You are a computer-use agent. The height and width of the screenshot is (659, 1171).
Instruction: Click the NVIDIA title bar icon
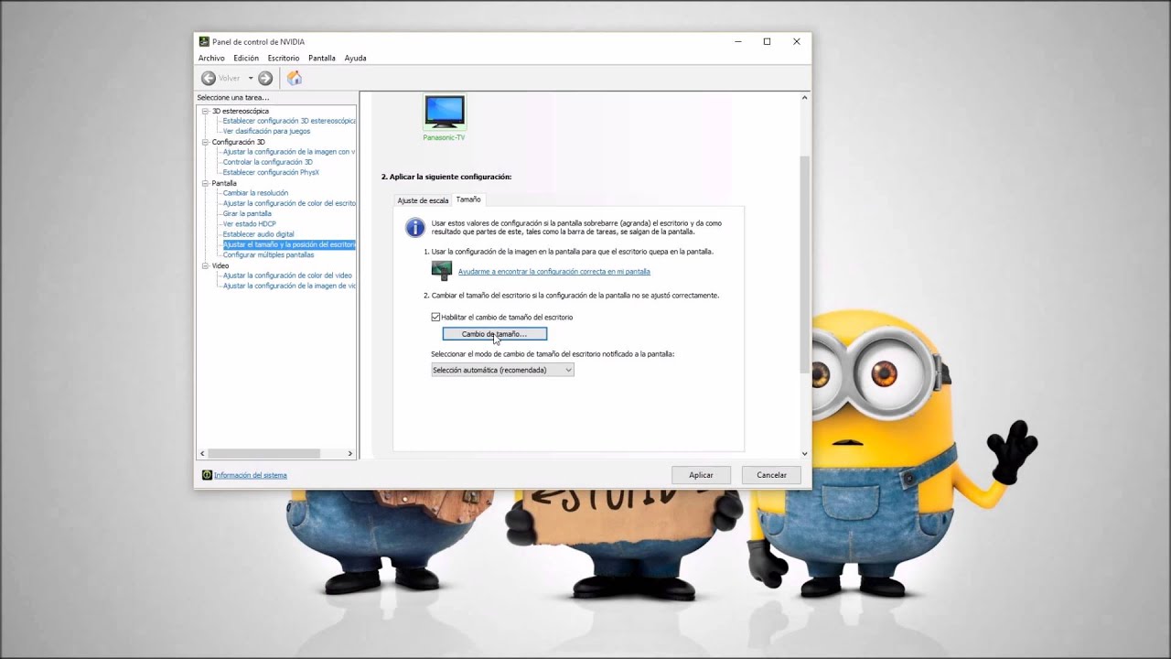pos(204,41)
